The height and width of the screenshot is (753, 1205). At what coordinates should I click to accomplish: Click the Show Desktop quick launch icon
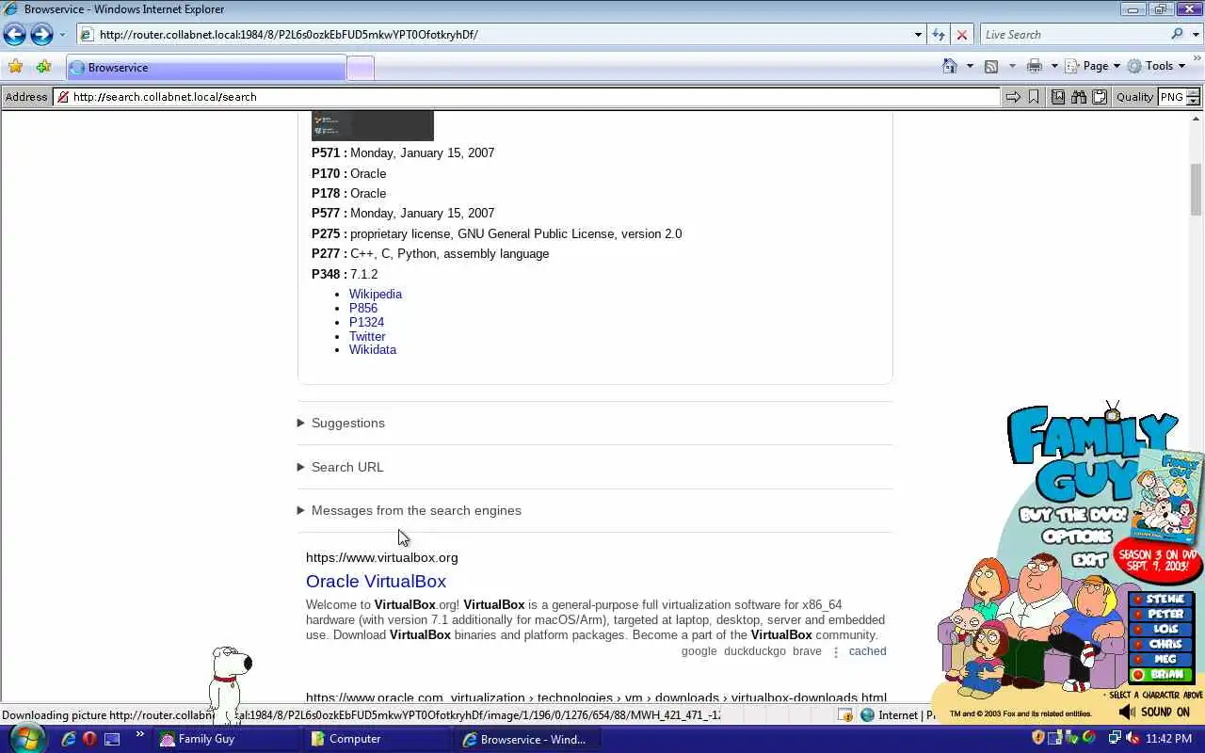[112, 739]
